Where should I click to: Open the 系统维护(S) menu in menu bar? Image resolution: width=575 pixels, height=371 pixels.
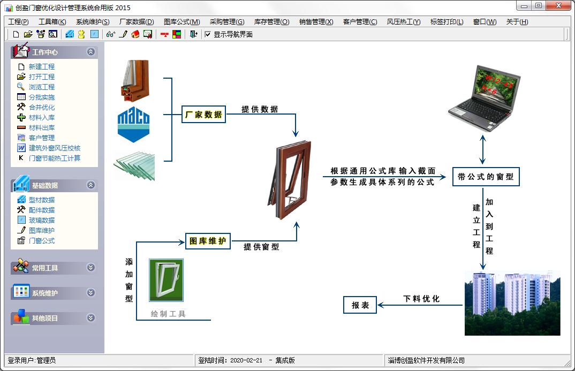coord(93,21)
